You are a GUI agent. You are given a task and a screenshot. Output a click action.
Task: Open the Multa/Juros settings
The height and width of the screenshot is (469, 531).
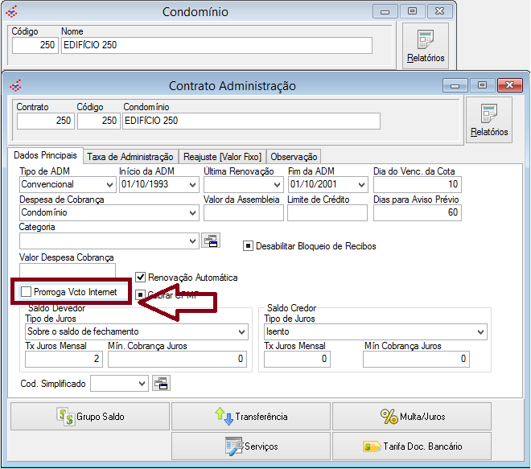tap(411, 417)
